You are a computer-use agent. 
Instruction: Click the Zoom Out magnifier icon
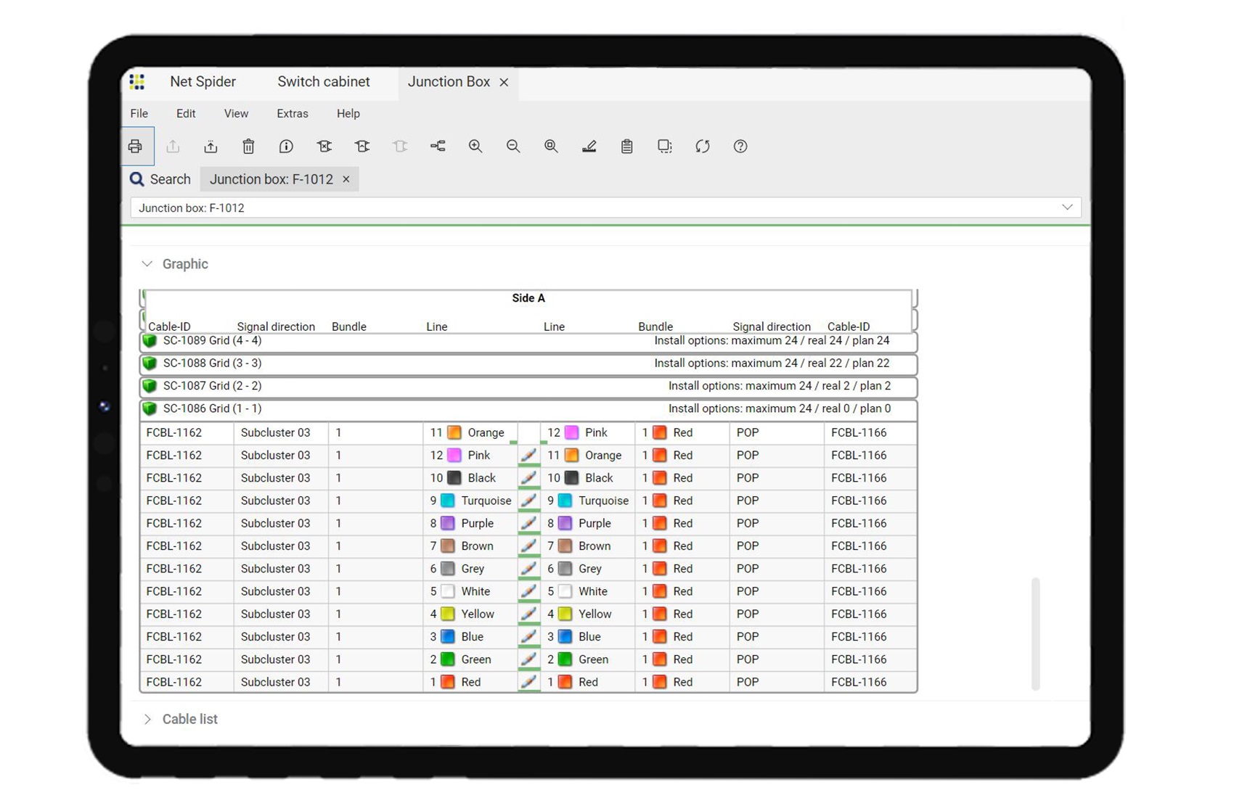[513, 146]
